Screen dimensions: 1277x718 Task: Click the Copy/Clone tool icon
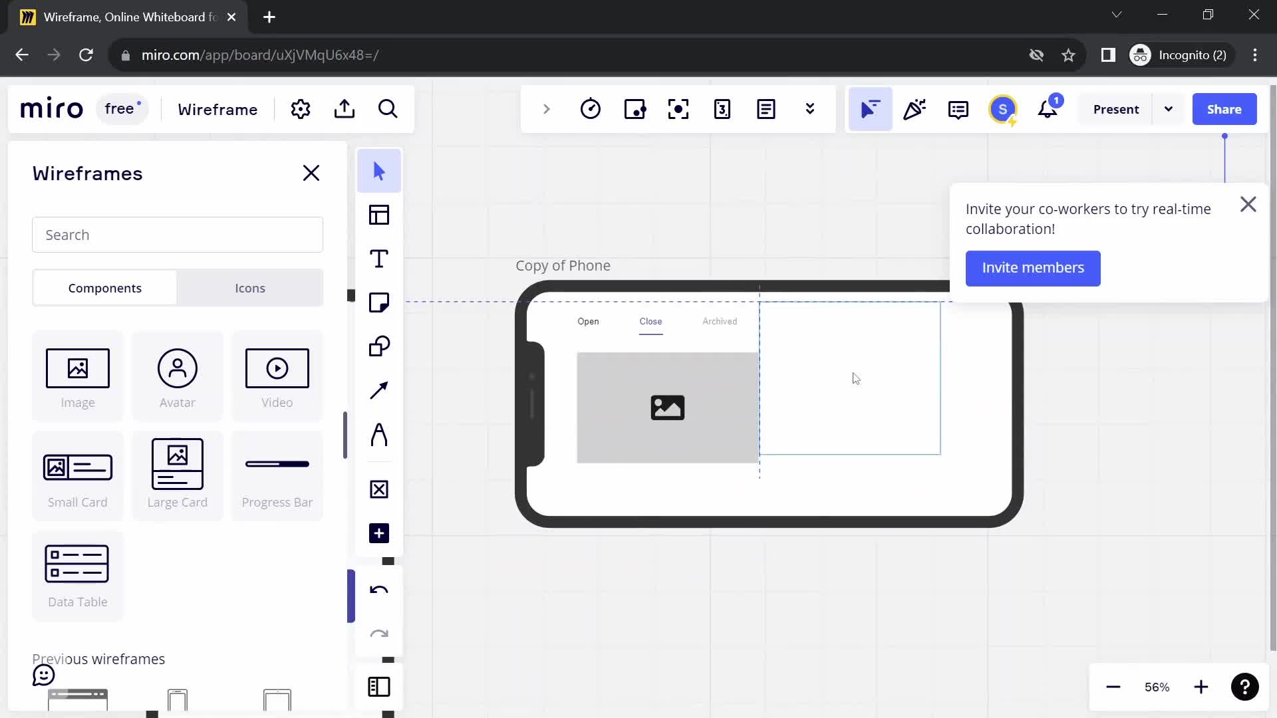tap(379, 347)
